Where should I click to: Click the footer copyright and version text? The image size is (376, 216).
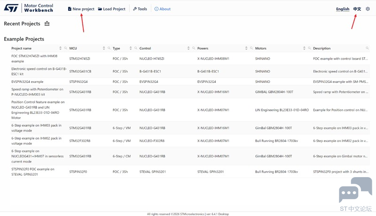(188, 214)
